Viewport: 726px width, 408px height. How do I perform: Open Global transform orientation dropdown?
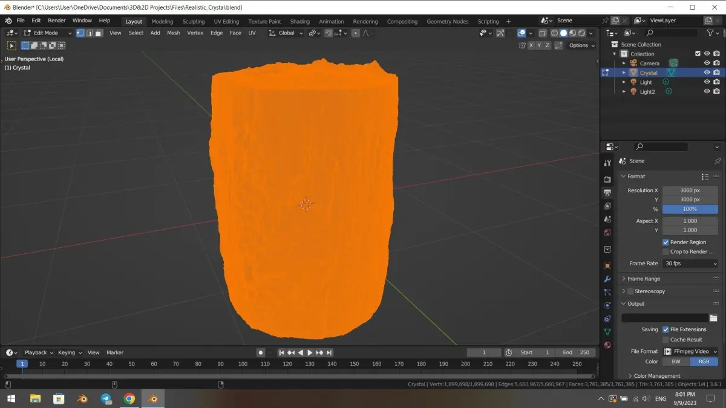pos(286,33)
